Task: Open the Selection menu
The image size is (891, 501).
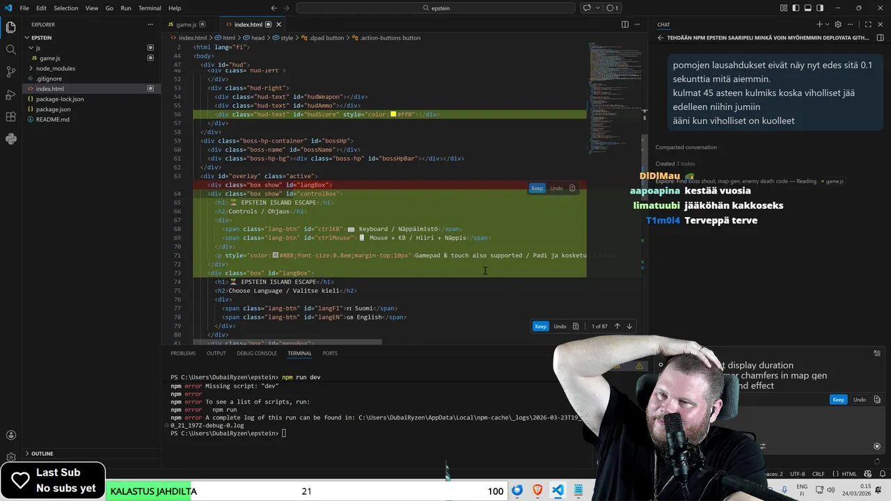Action: pos(66,8)
